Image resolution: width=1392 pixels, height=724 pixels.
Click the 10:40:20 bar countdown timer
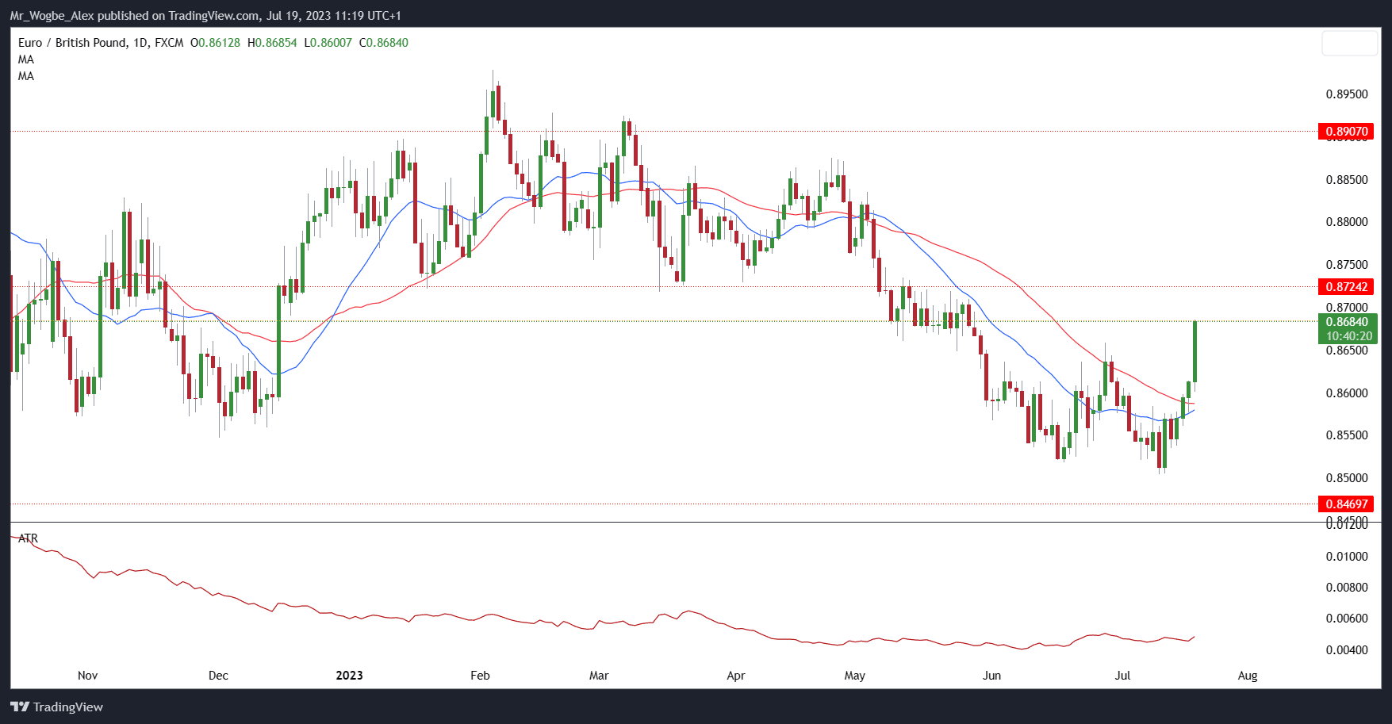coord(1348,336)
